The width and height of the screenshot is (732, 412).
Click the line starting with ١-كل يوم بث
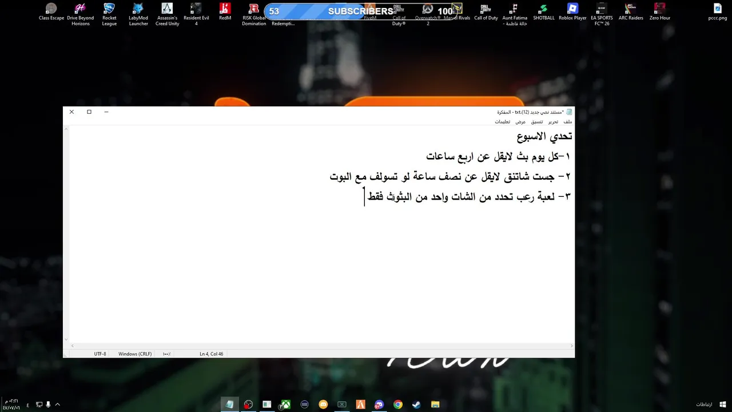click(x=498, y=156)
